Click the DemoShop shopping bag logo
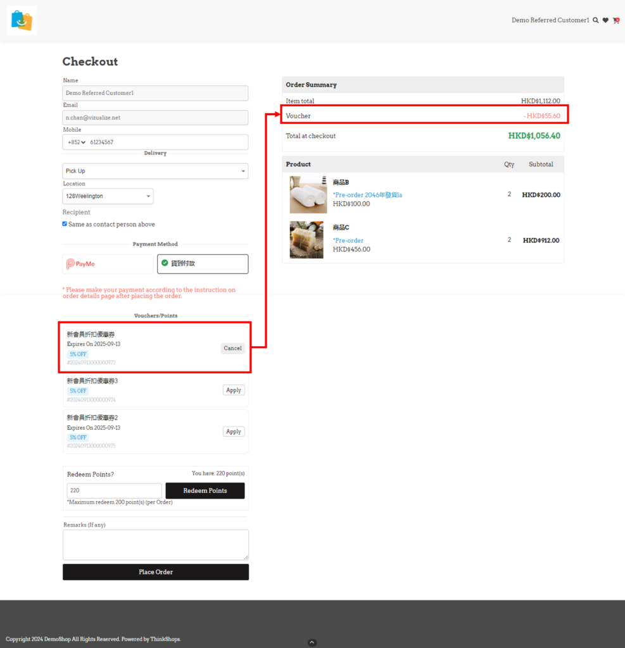 click(22, 20)
